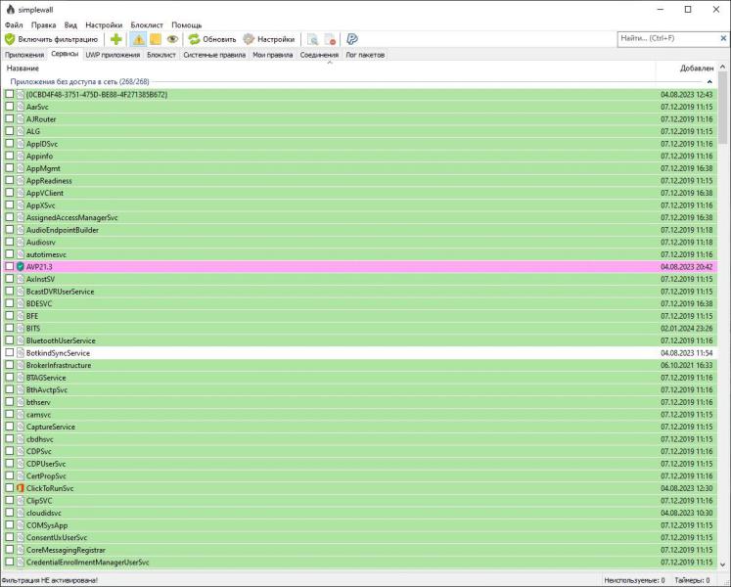731x587 pixels.
Task: Check the AJRouter checkbox
Action: point(10,118)
